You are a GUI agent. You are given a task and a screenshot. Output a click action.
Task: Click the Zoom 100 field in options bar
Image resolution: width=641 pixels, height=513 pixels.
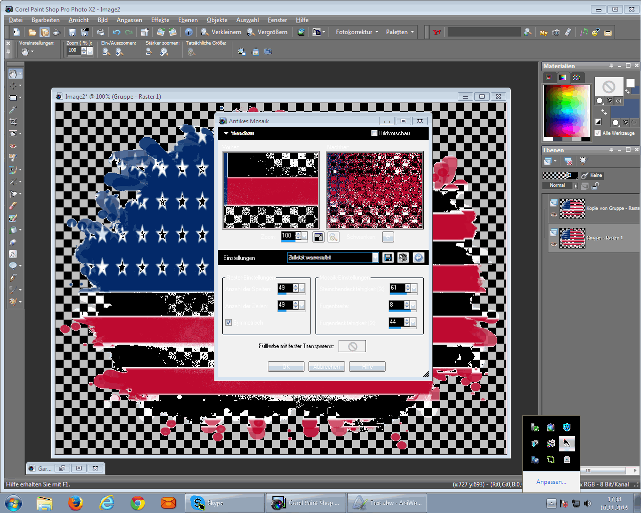(74, 51)
